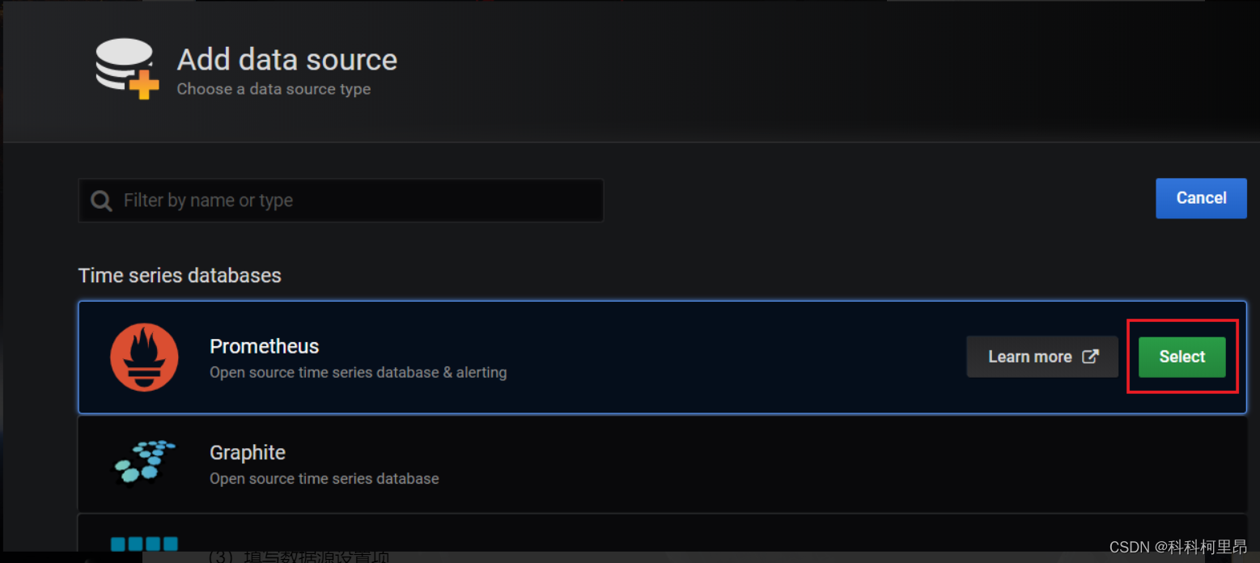
Task: Click 'Open source time series database & alerting'
Action: [x=358, y=373]
